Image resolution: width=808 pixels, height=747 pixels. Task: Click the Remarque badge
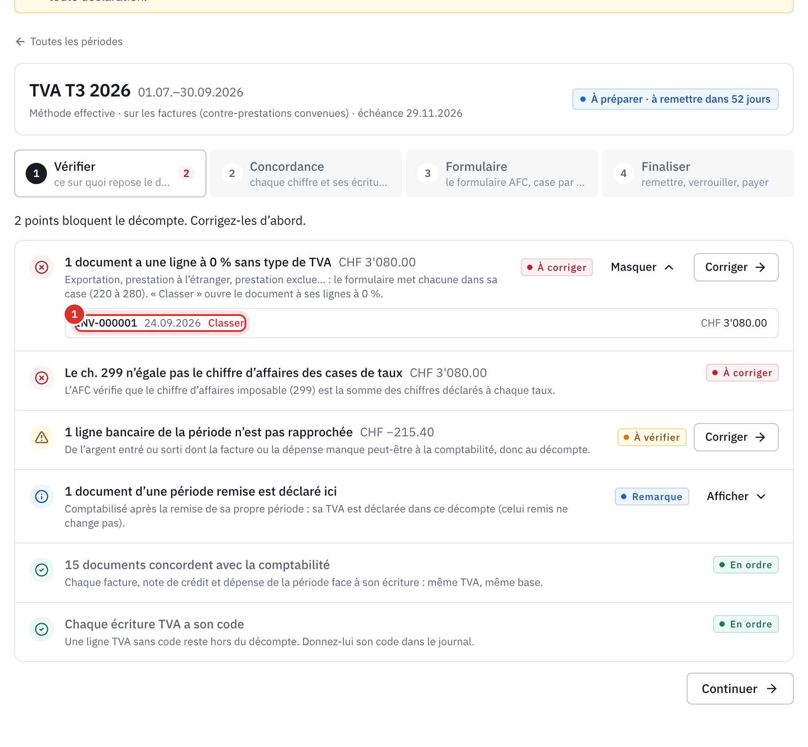(x=652, y=497)
